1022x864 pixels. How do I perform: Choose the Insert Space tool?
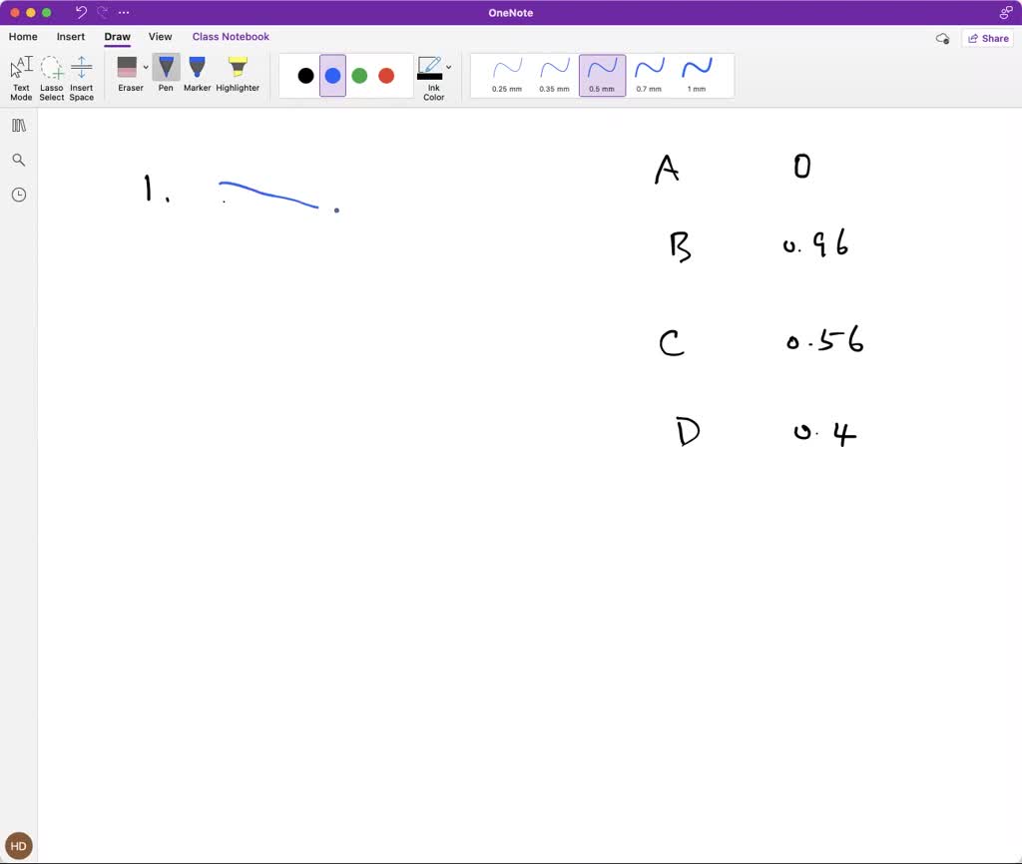82,78
